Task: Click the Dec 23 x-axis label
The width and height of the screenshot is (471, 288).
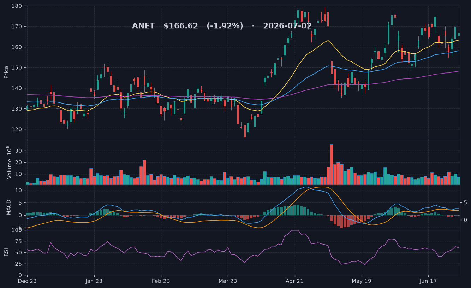Action: click(27, 281)
